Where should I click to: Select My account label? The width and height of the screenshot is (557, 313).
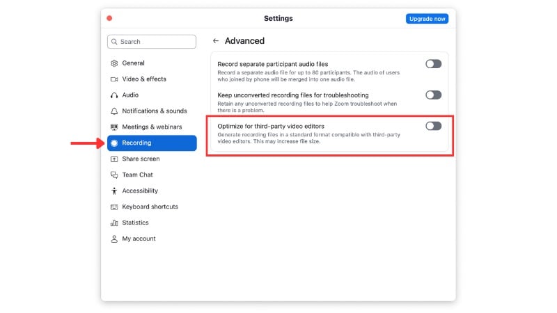click(139, 239)
